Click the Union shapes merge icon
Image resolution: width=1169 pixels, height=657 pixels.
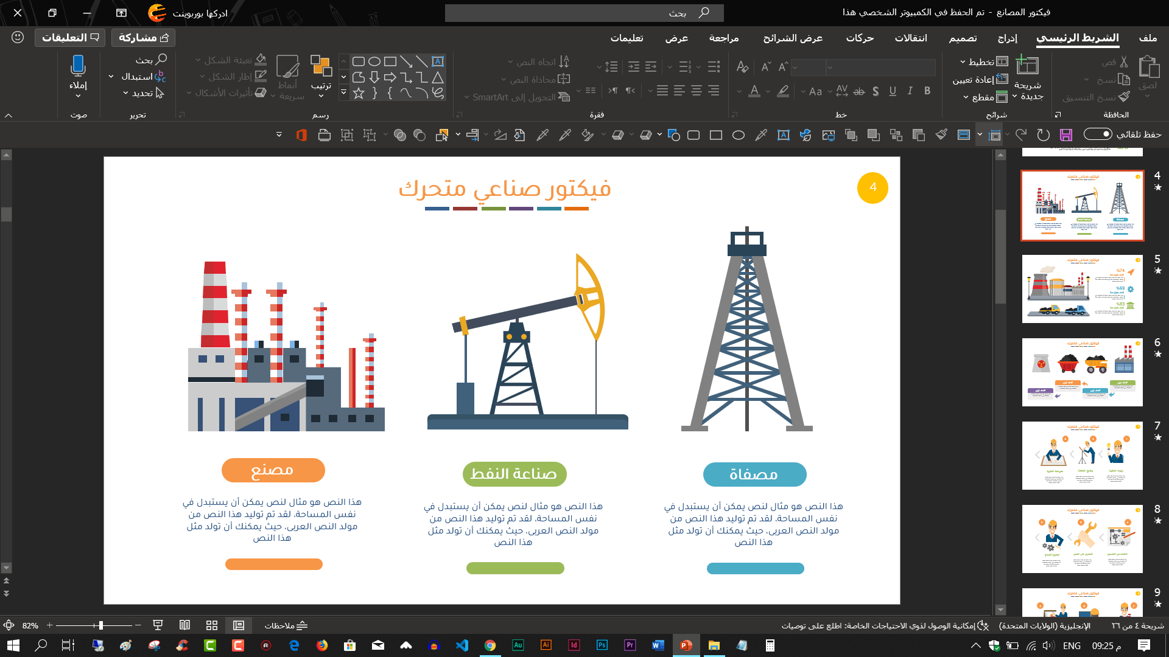pyautogui.click(x=400, y=135)
